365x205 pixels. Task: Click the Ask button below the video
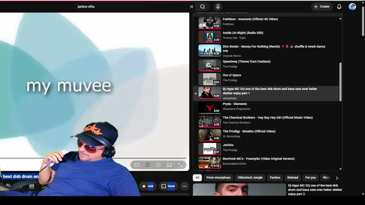[148, 186]
